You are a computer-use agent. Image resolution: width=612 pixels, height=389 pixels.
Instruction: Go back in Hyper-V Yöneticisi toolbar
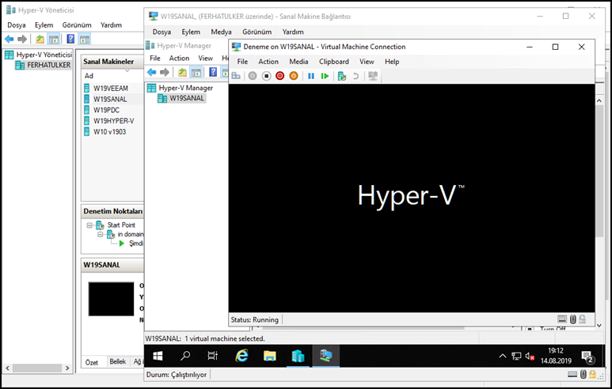click(9, 39)
